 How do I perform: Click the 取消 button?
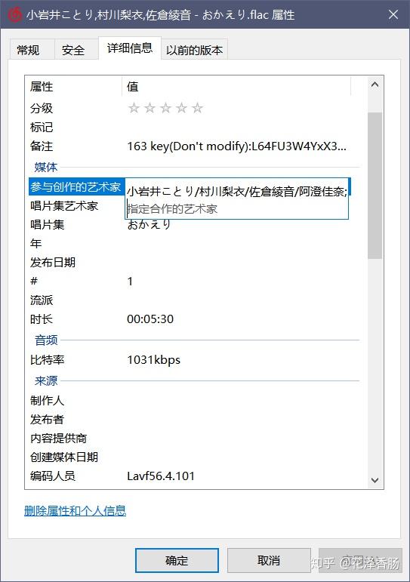(269, 560)
